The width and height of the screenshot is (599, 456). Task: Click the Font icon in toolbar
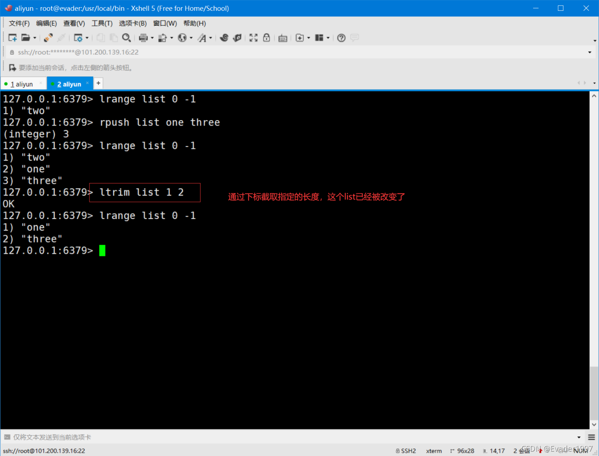(202, 38)
